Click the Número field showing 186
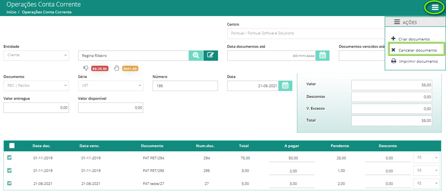Screen dimensions: 446x193 pyautogui.click(x=185, y=86)
